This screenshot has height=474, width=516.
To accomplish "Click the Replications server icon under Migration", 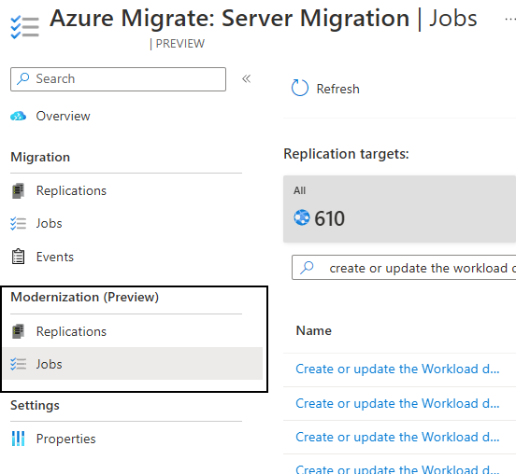I will click(x=18, y=191).
